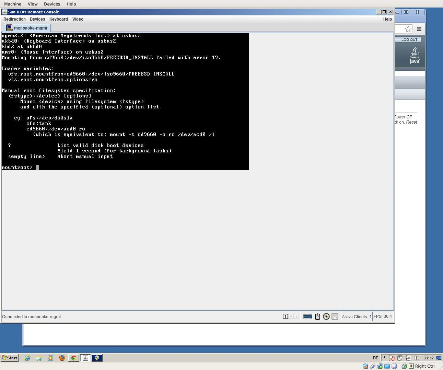Viewport: 443px width, 370px height.
Task: Click the mouse redirection status icon
Action: (317, 316)
